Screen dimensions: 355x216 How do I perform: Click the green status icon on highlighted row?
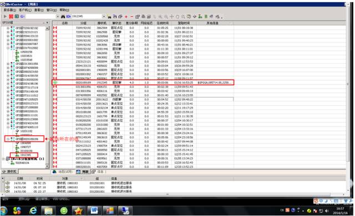pos(55,83)
